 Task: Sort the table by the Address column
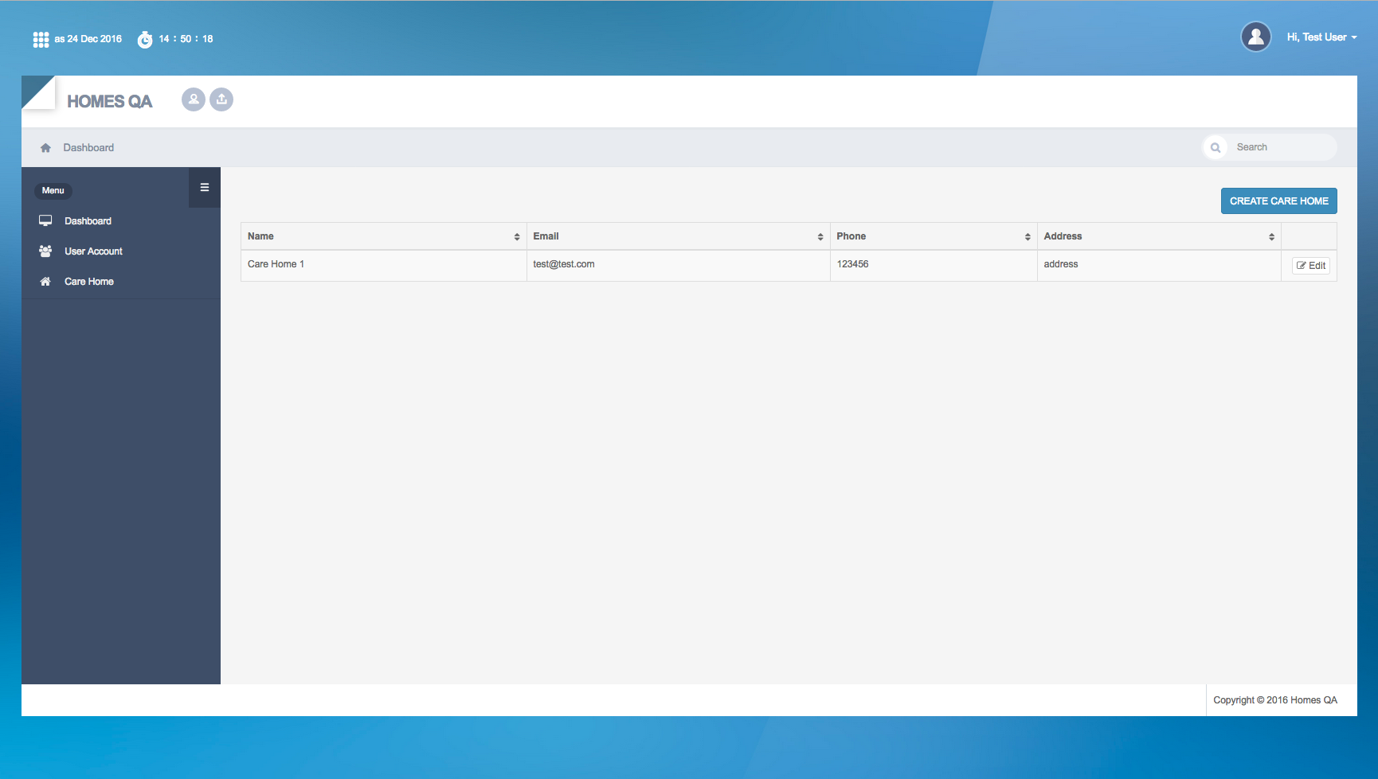click(x=1159, y=236)
